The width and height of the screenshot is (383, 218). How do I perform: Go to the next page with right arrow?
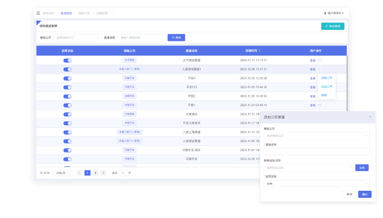(103, 173)
